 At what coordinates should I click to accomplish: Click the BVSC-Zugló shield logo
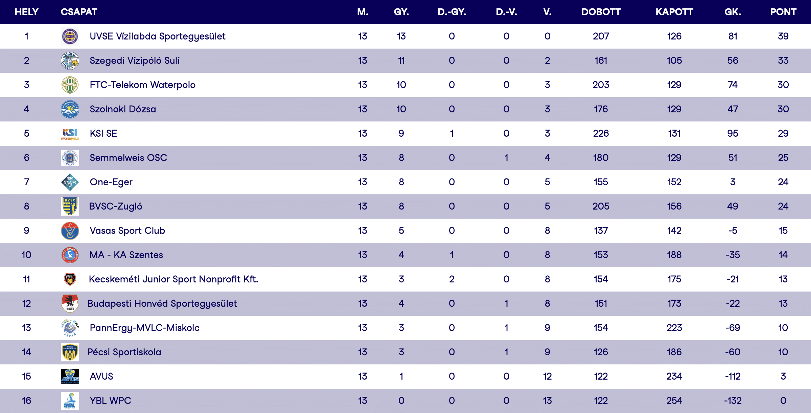coord(70,206)
